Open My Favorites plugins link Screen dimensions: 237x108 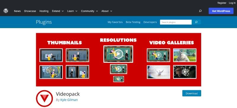pos(115,22)
